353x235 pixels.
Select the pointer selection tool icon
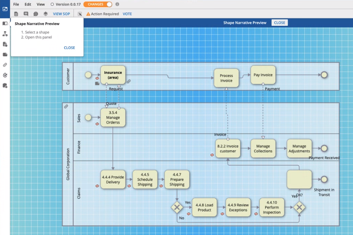(x=80, y=14)
